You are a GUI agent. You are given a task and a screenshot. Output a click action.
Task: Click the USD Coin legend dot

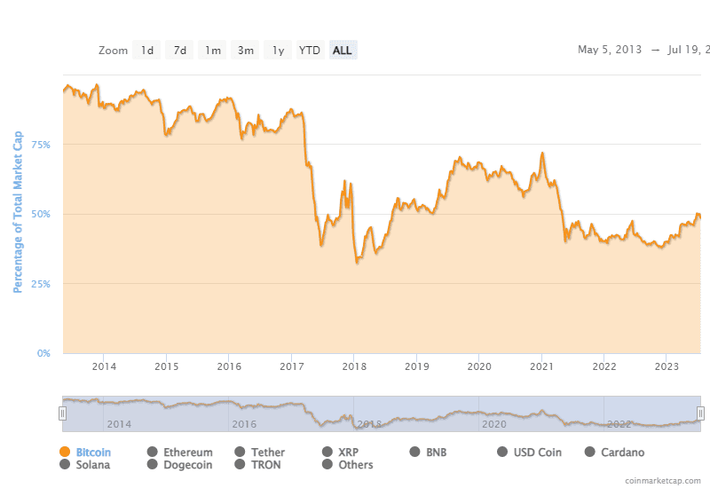[502, 453]
